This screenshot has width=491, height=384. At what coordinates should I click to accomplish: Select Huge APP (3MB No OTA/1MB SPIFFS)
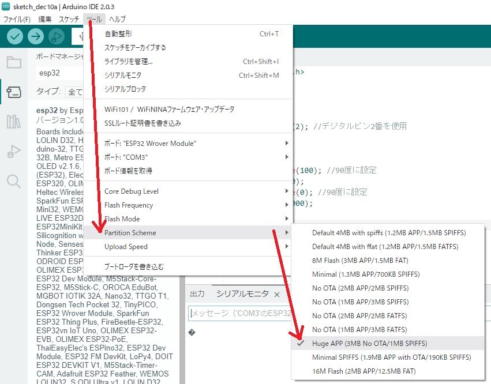click(388, 343)
